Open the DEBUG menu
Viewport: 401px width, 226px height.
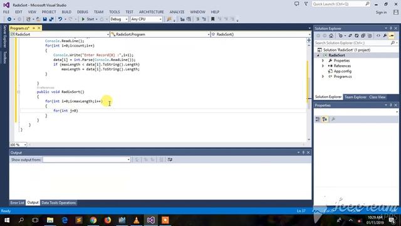click(x=82, y=12)
